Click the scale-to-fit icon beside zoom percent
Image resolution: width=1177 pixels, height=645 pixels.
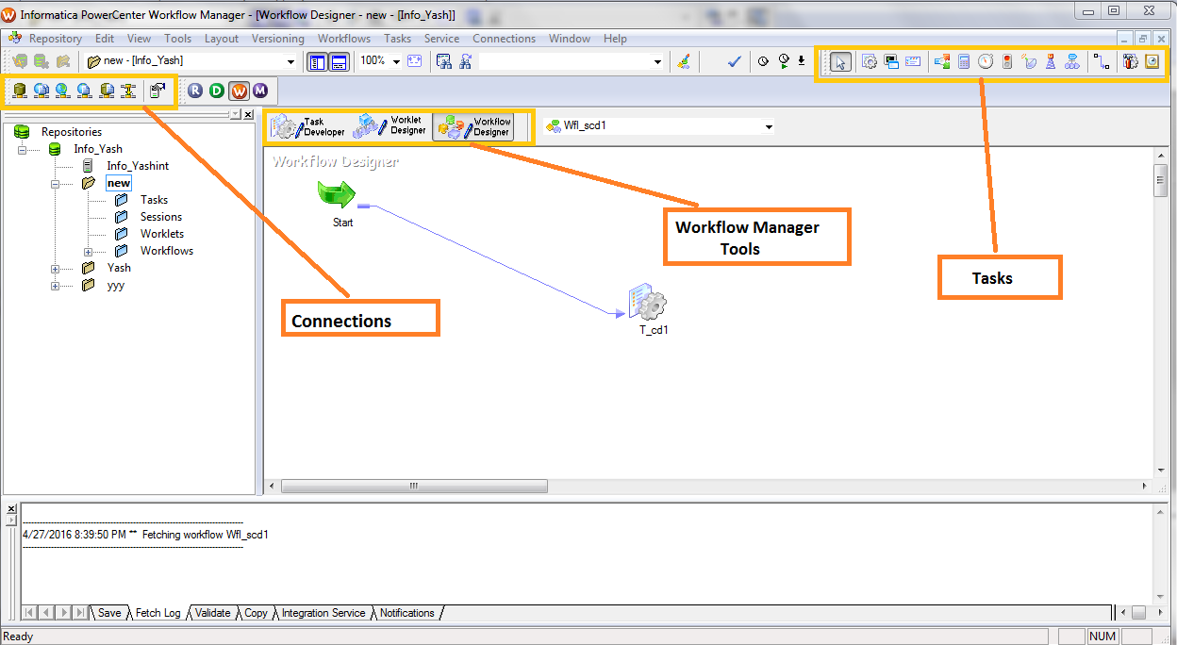coord(414,61)
